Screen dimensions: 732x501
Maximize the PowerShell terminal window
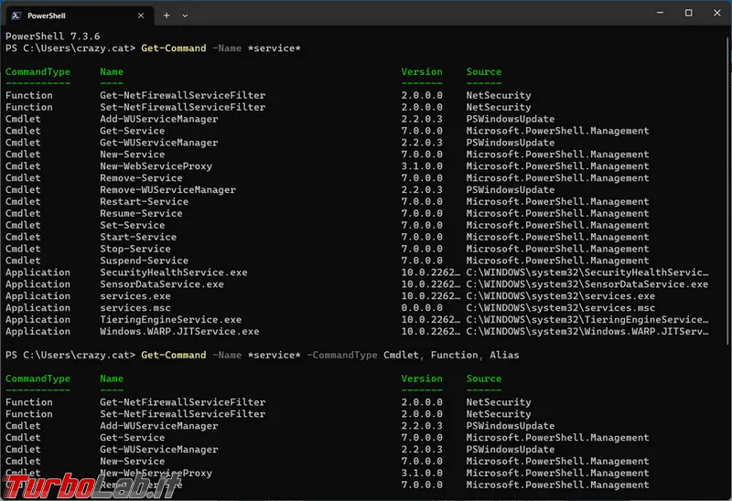tap(689, 13)
